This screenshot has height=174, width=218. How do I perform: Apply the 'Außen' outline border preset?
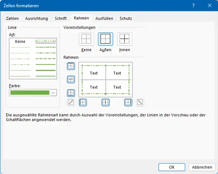[106, 39]
